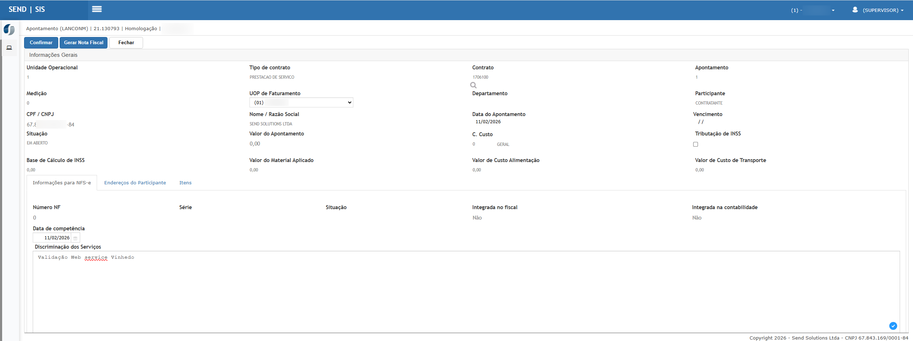Viewport: 913px width, 341px height.
Task: Click the Fechar button
Action: click(x=126, y=42)
